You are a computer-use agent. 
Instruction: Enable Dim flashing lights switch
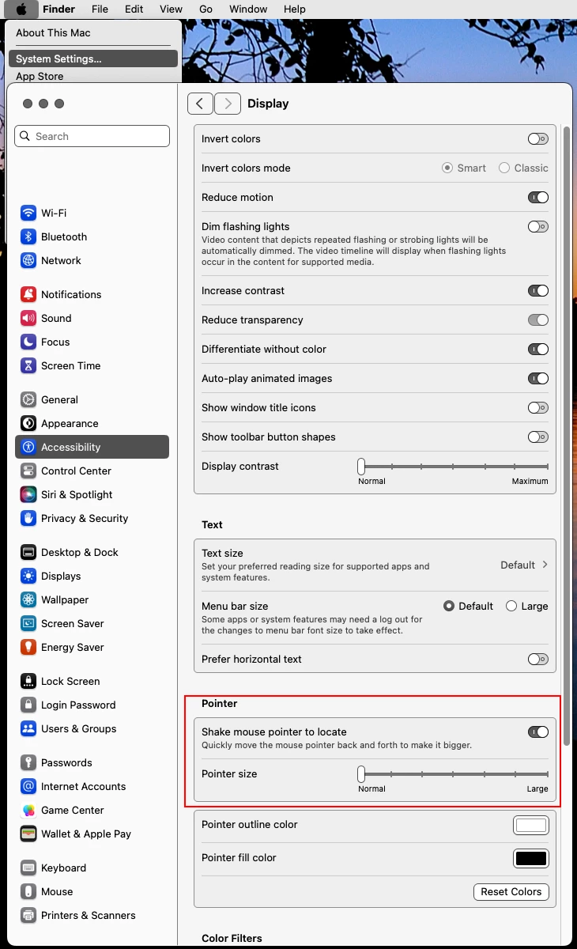pyautogui.click(x=538, y=226)
